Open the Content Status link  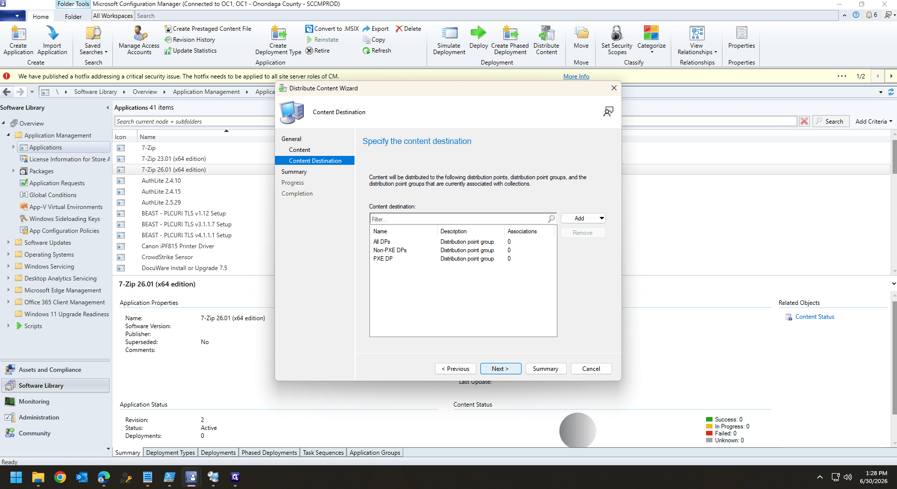click(815, 317)
